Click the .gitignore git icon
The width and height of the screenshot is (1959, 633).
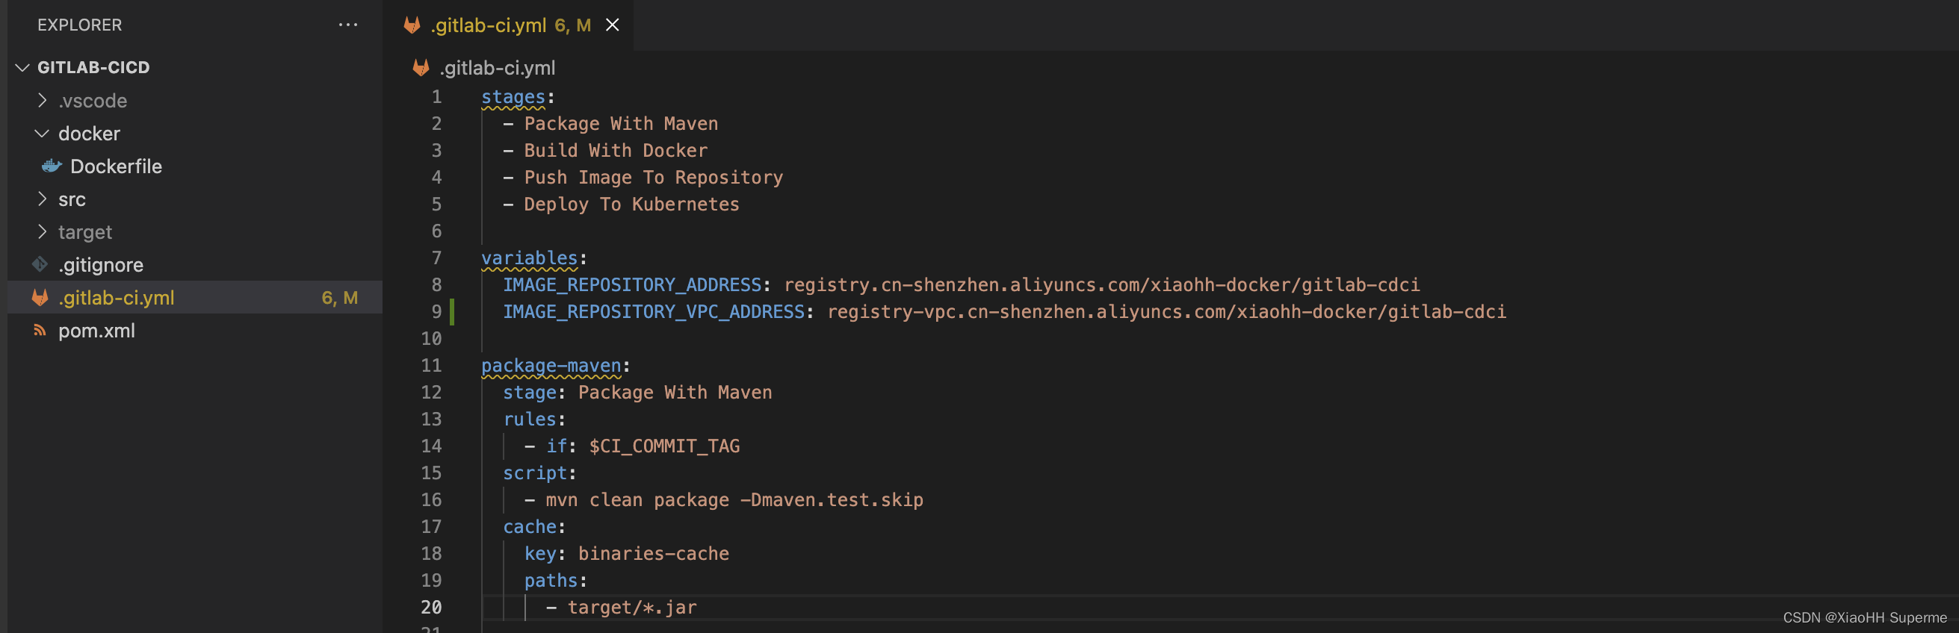40,264
